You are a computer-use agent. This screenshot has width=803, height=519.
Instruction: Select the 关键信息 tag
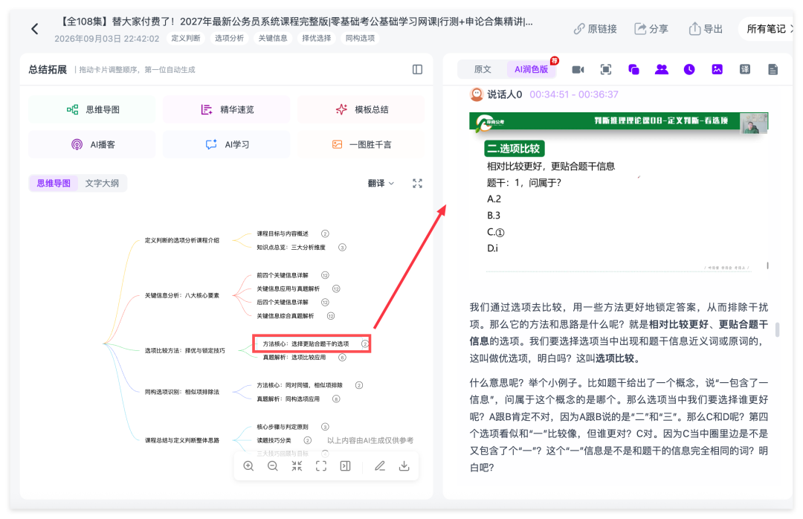[272, 39]
